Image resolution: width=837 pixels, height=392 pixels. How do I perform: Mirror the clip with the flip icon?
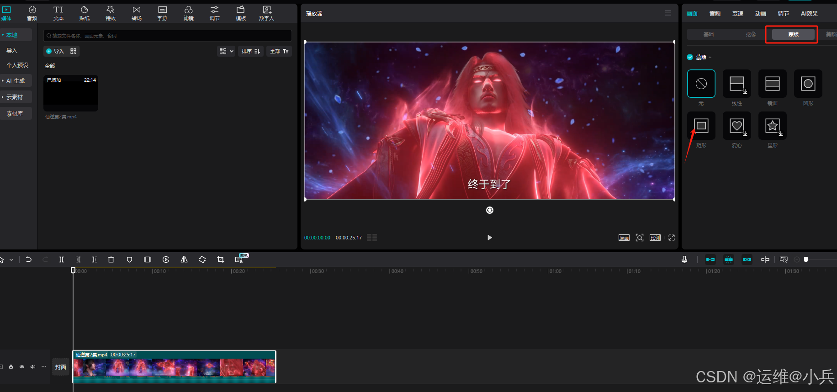pos(184,260)
